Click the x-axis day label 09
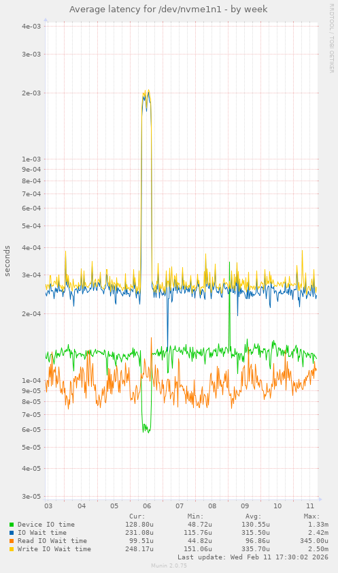The width and height of the screenshot is (338, 573). 245,506
